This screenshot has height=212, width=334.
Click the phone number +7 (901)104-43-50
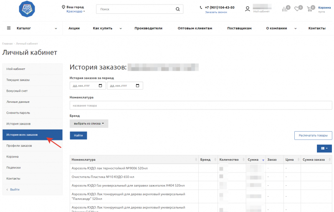(x=220, y=7)
